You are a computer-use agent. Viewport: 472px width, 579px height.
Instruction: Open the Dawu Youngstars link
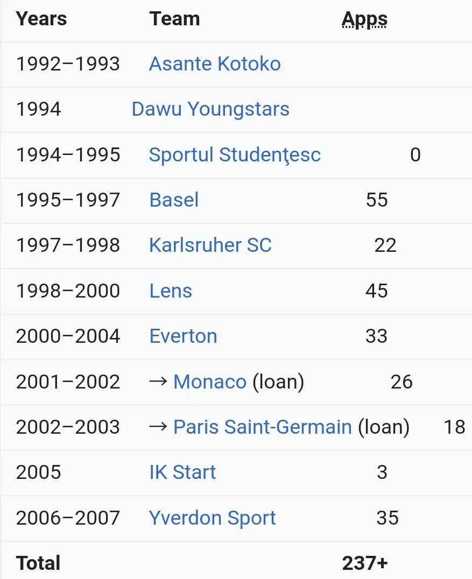[210, 109]
